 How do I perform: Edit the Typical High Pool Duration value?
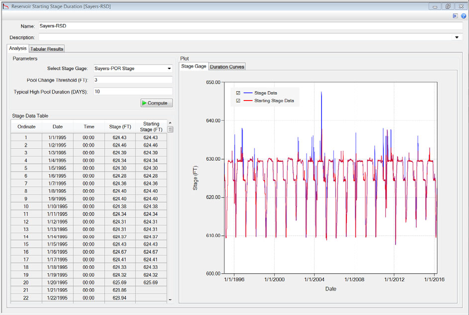132,92
